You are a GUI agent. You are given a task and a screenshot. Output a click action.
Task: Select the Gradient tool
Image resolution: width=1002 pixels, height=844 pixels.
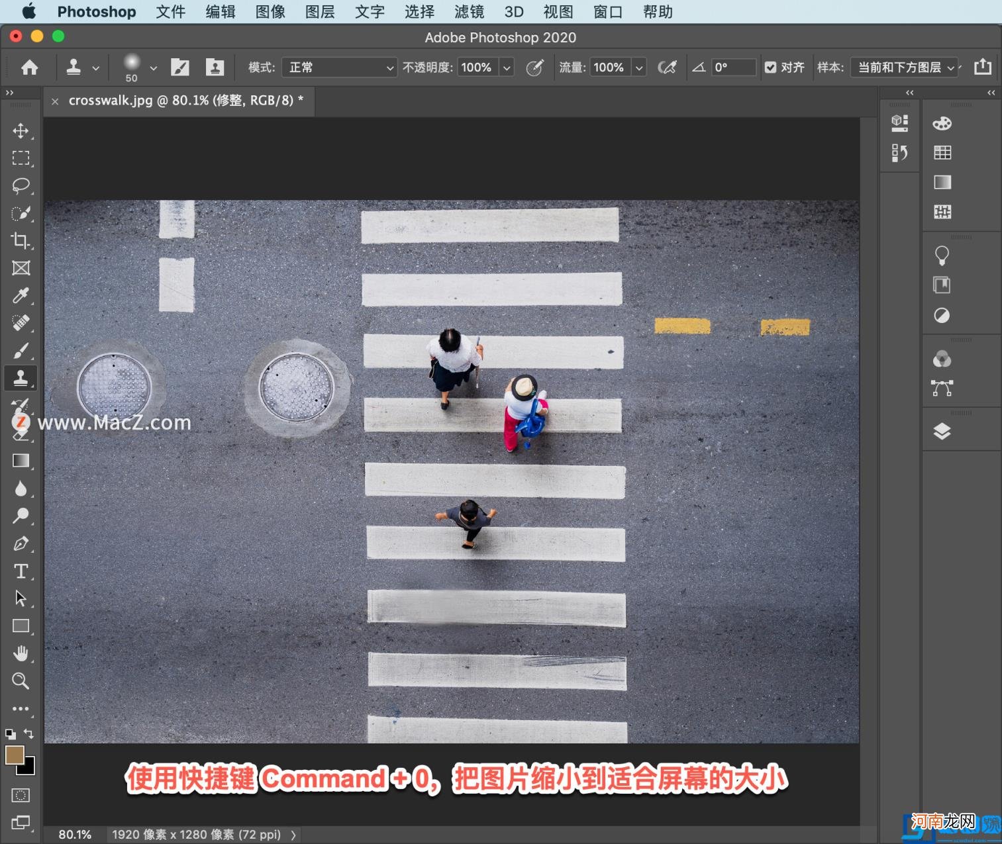coord(21,461)
